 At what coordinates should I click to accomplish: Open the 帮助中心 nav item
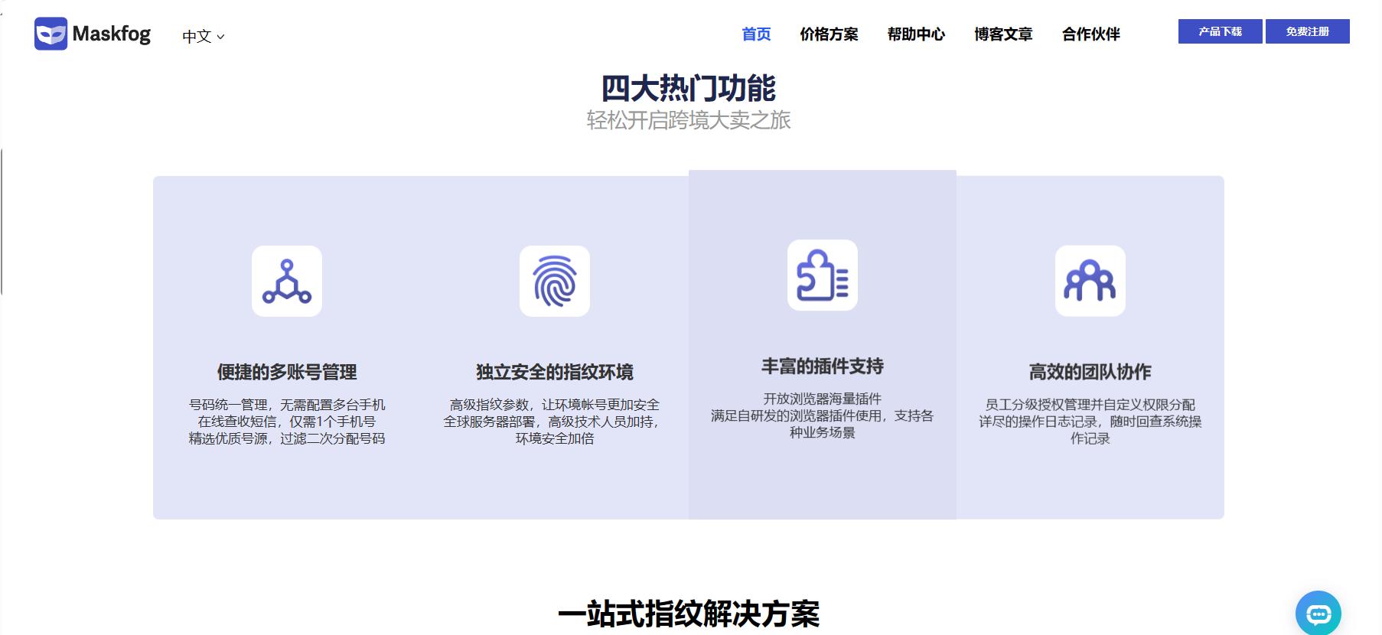916,34
